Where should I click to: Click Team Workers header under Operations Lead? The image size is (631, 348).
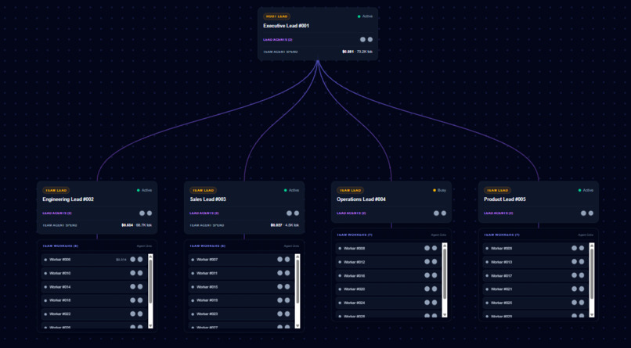click(355, 235)
